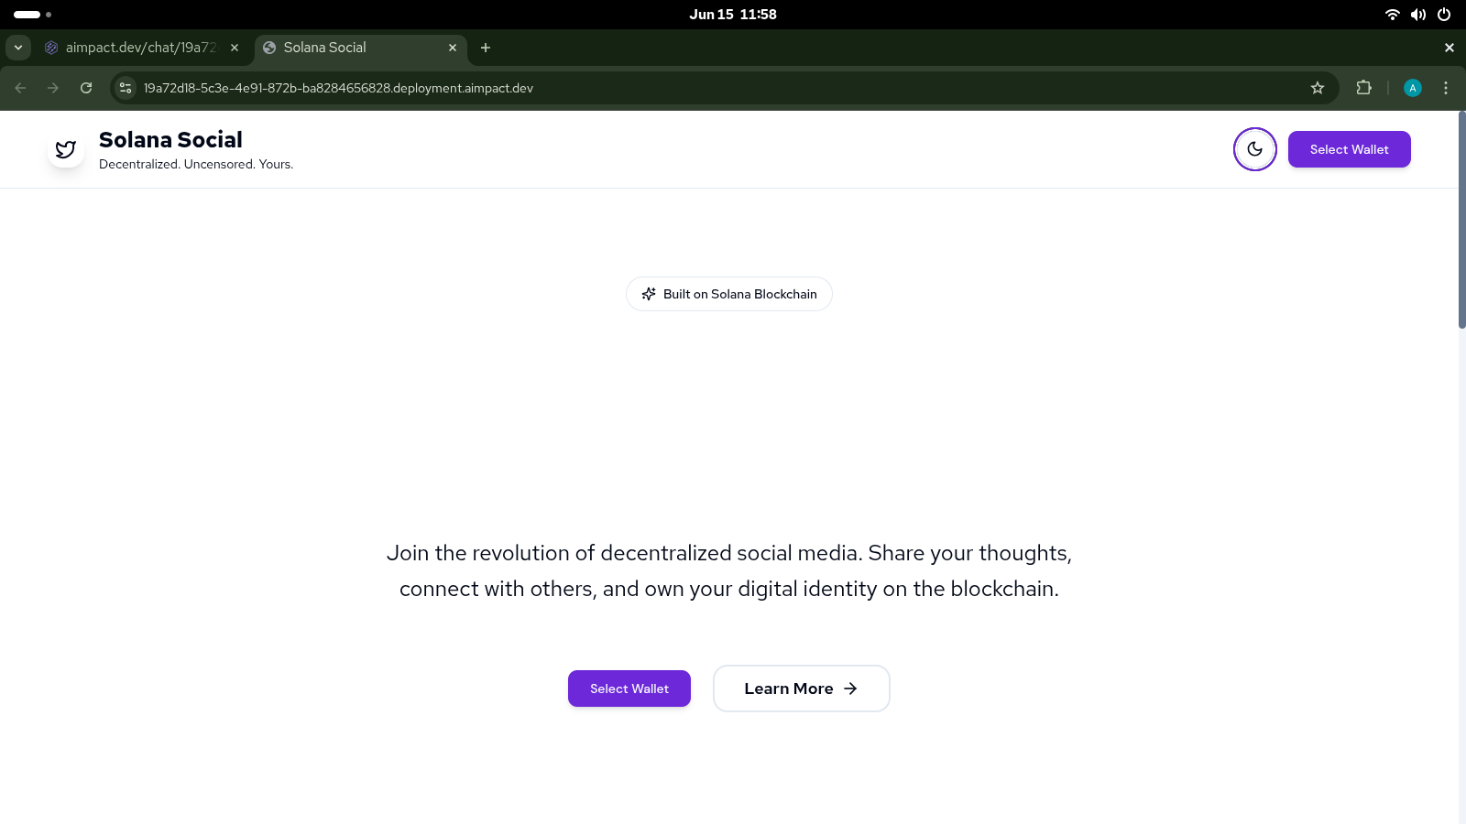Open the clock showing Jun 15 11:58
Viewport: 1466px width, 824px height.
tap(733, 15)
